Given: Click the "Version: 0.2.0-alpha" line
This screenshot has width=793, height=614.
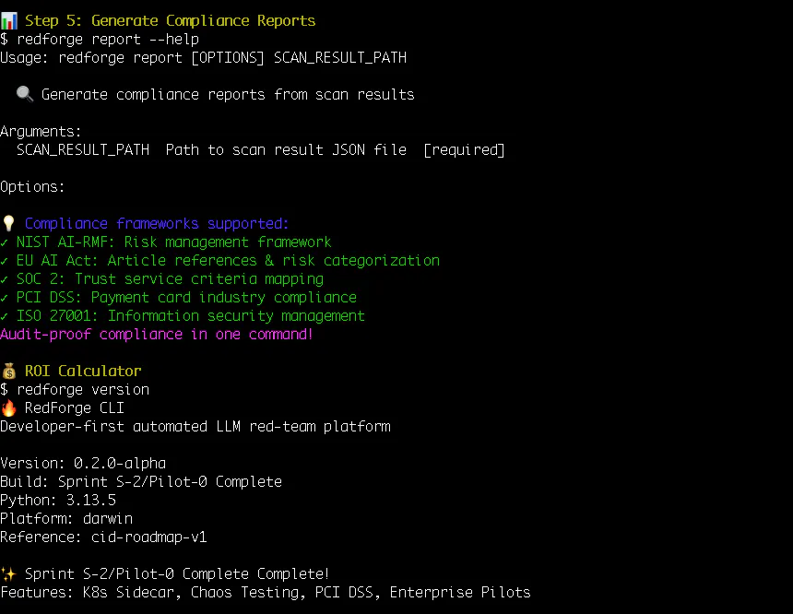Looking at the screenshot, I should (x=83, y=464).
